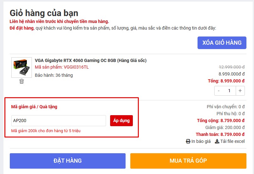254x174 pixels.
Task: Apply the coupon with Áp dụng button
Action: coord(121,121)
